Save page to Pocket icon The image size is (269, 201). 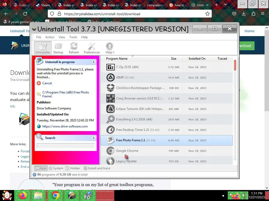coord(234,14)
